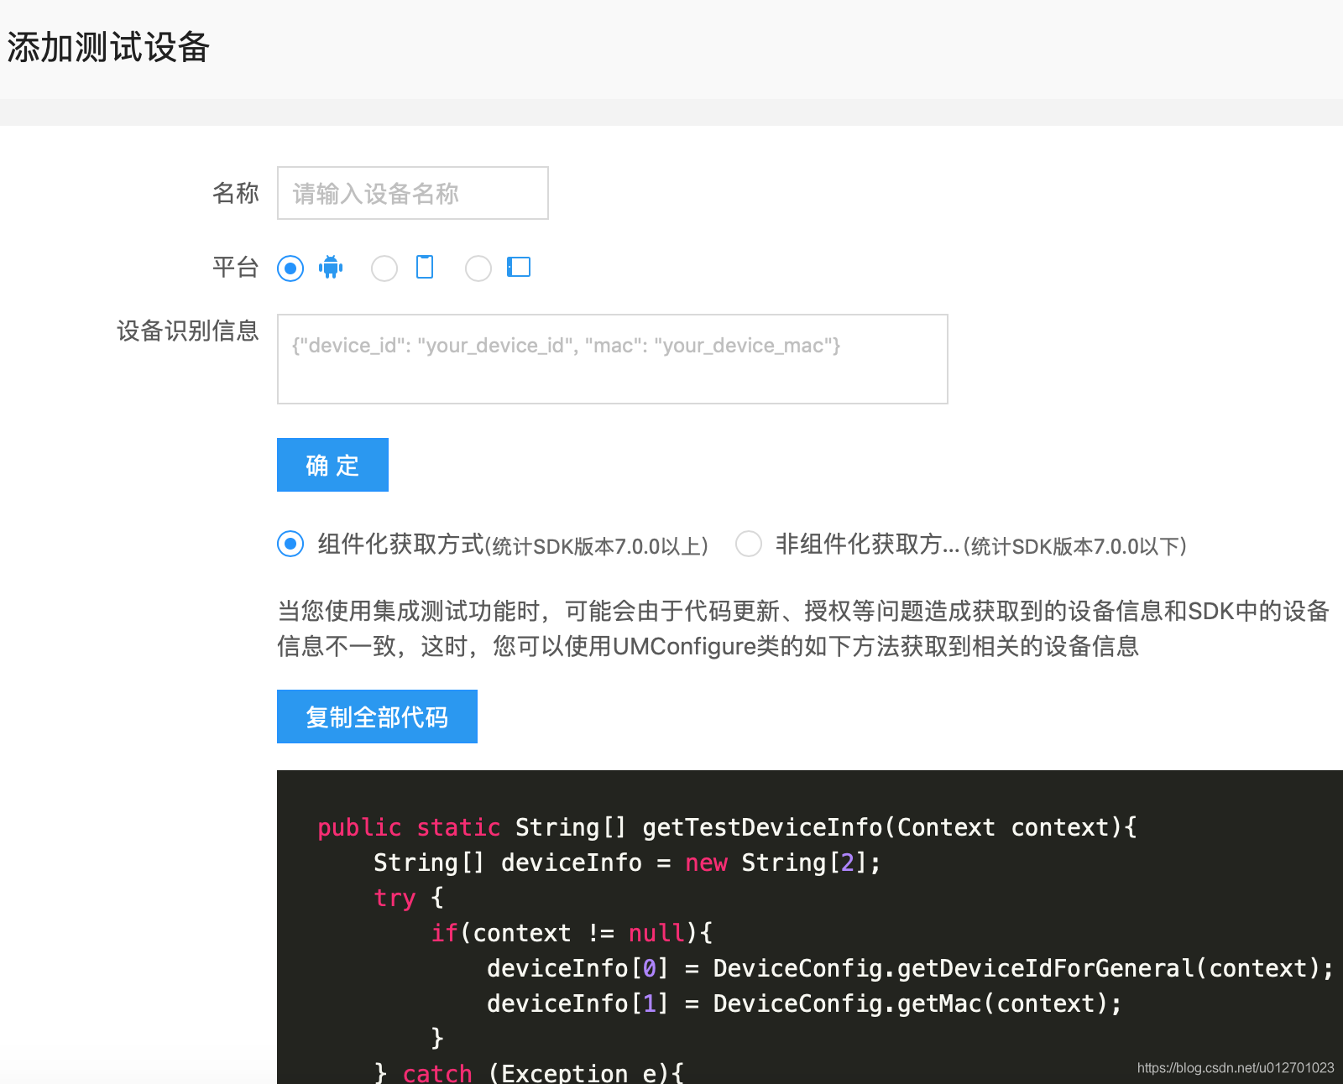
Task: Click the 确定 confirm button
Action: pyautogui.click(x=332, y=465)
